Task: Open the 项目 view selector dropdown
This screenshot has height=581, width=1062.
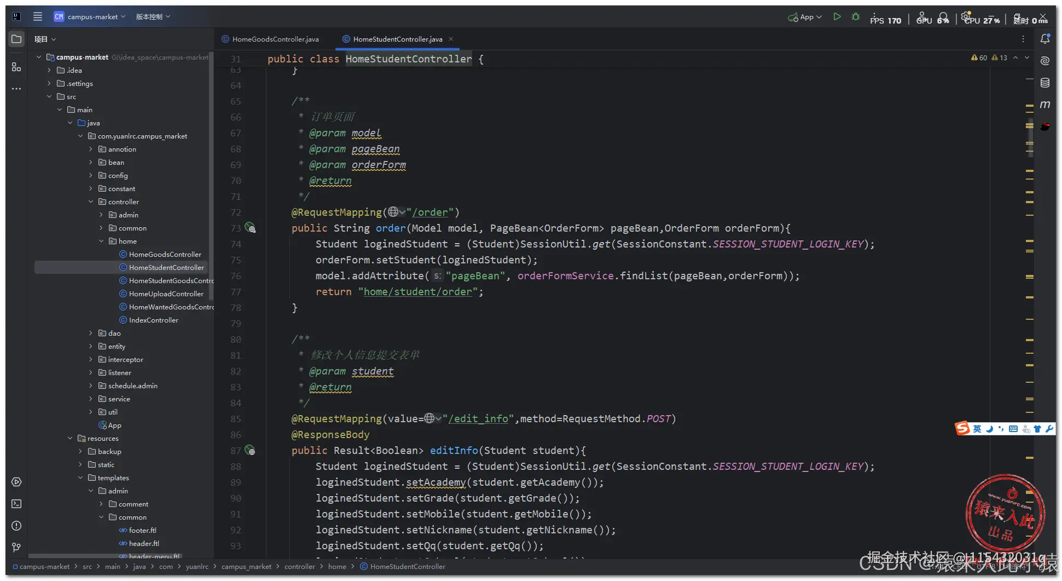Action: click(x=45, y=39)
